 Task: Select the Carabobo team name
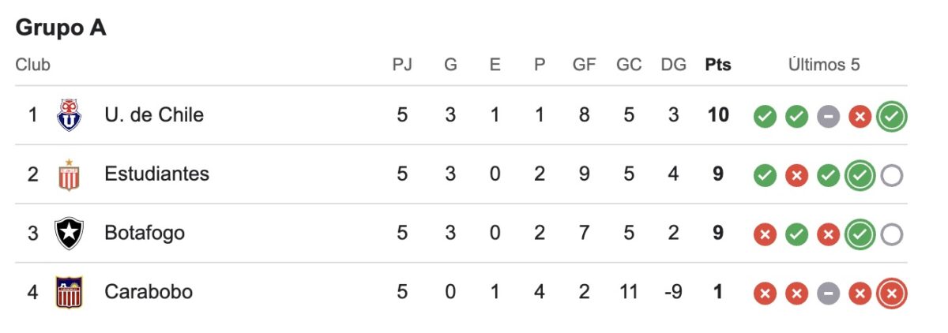[148, 293]
